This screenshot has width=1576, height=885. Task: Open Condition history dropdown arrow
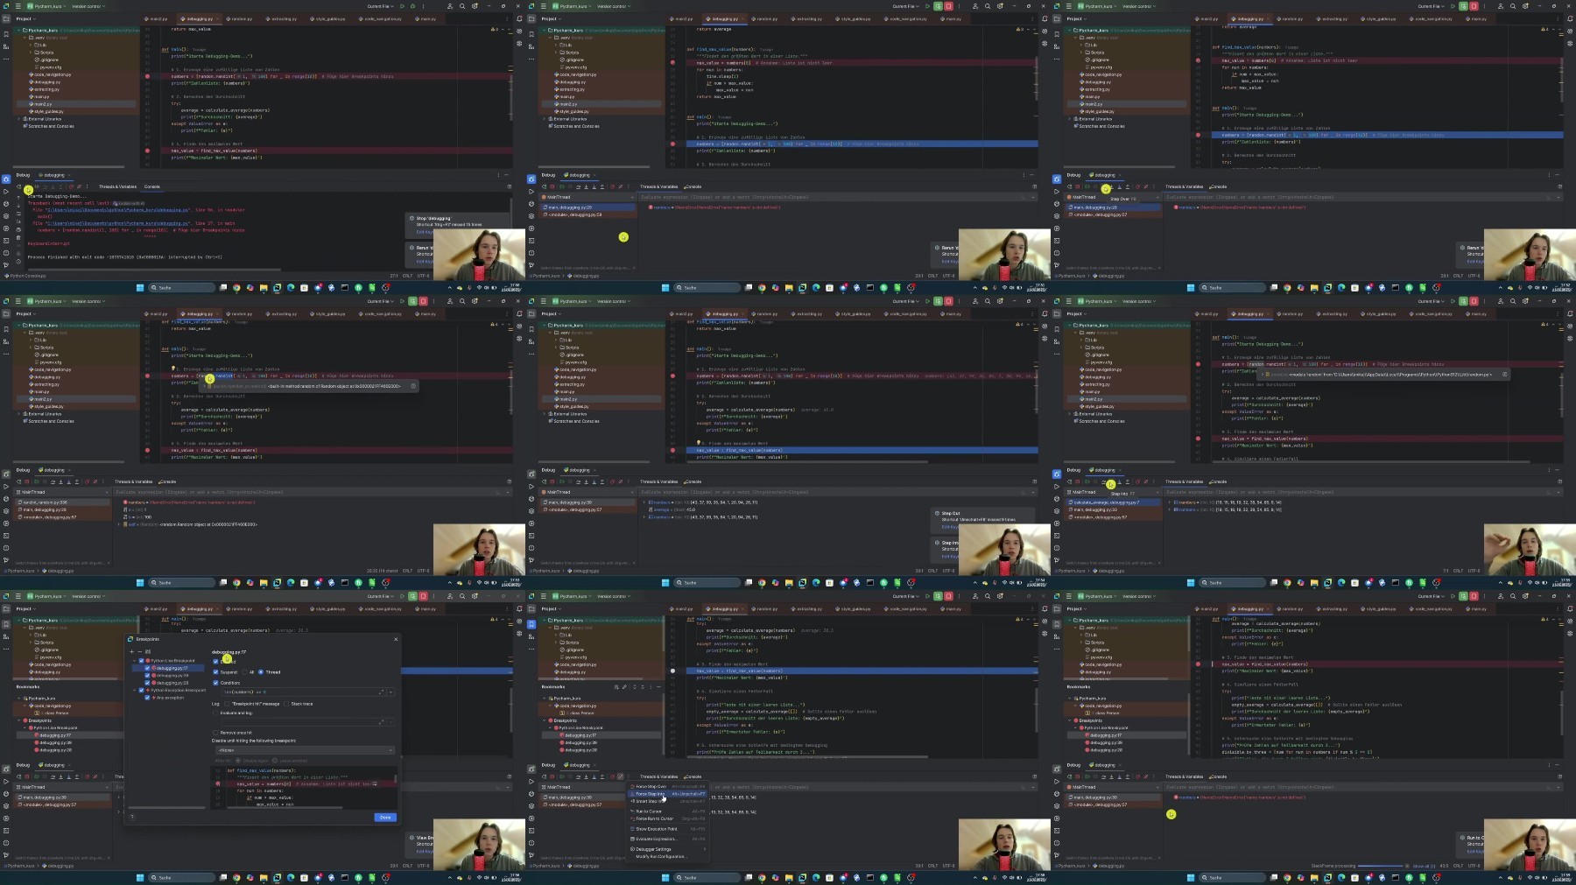[390, 692]
